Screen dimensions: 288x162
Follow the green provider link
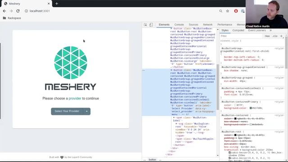(x=75, y=99)
